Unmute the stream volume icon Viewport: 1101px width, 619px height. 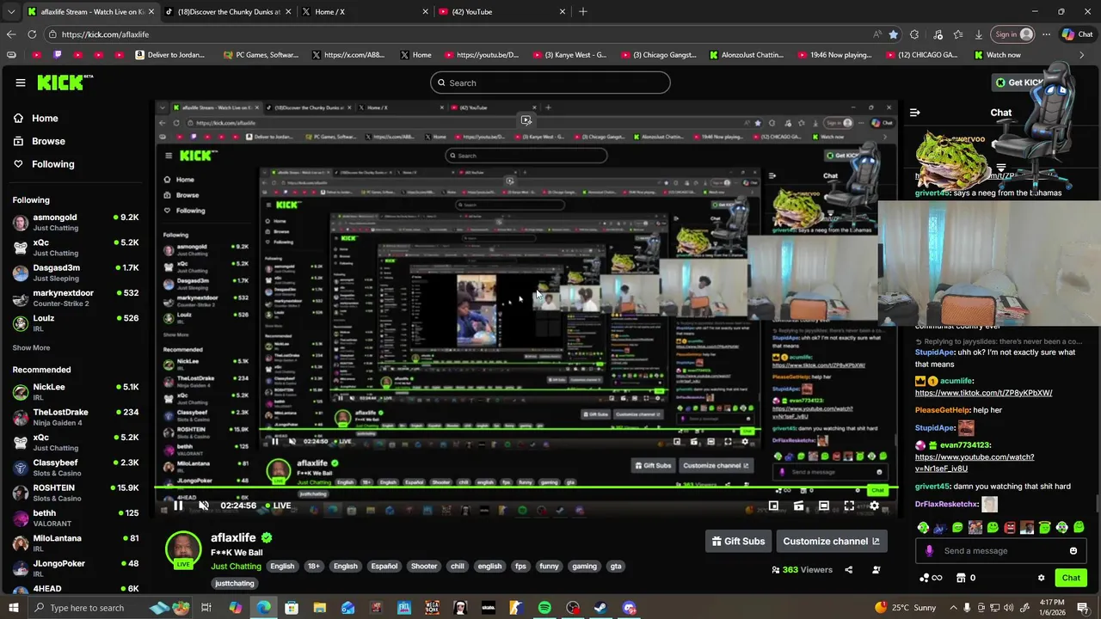(x=204, y=506)
